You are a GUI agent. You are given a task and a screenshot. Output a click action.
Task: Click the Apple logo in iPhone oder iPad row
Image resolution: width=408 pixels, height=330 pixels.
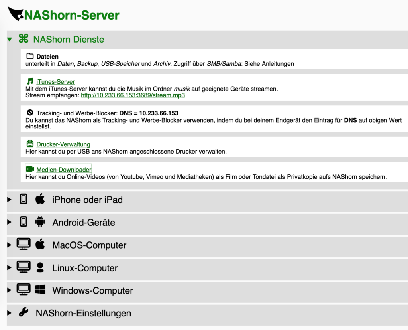click(x=40, y=199)
